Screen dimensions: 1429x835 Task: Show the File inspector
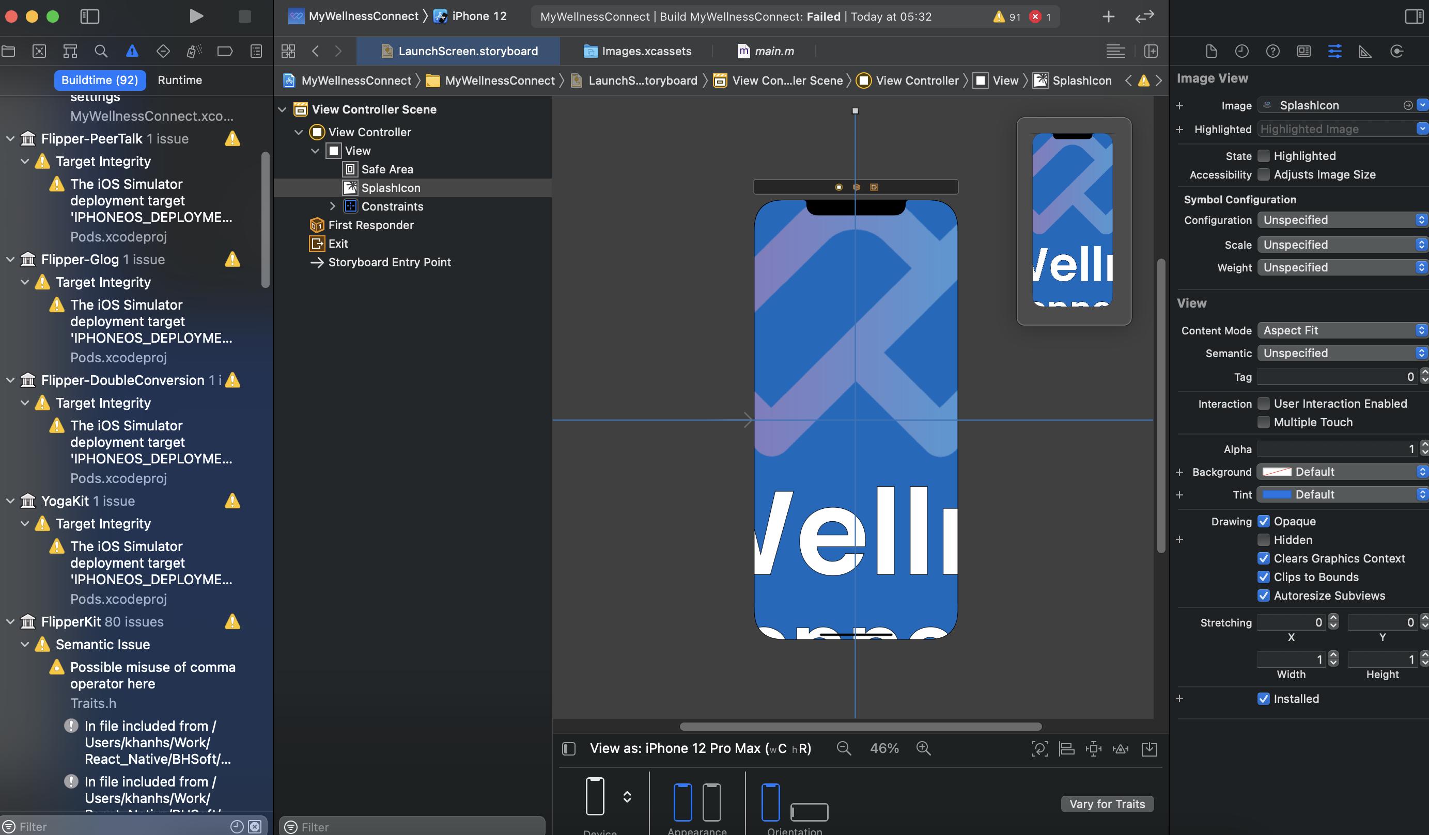[1211, 51]
